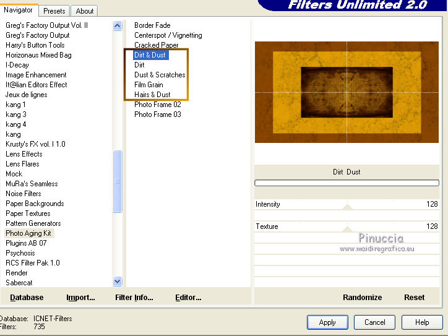Open Plugins AB 07 category
The width and height of the screenshot is (448, 336).
[x=26, y=243]
